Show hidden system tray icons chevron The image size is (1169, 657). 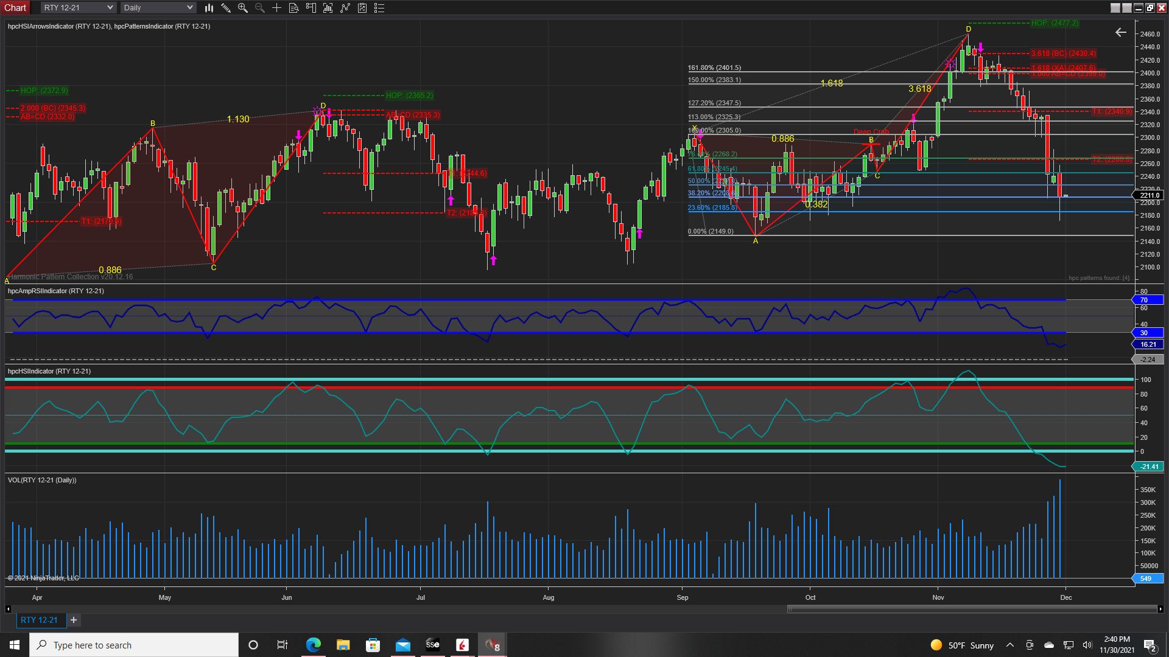coord(1010,645)
